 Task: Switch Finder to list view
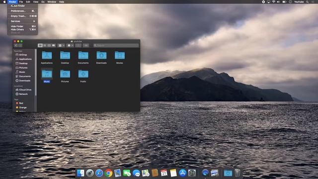[x=45, y=45]
